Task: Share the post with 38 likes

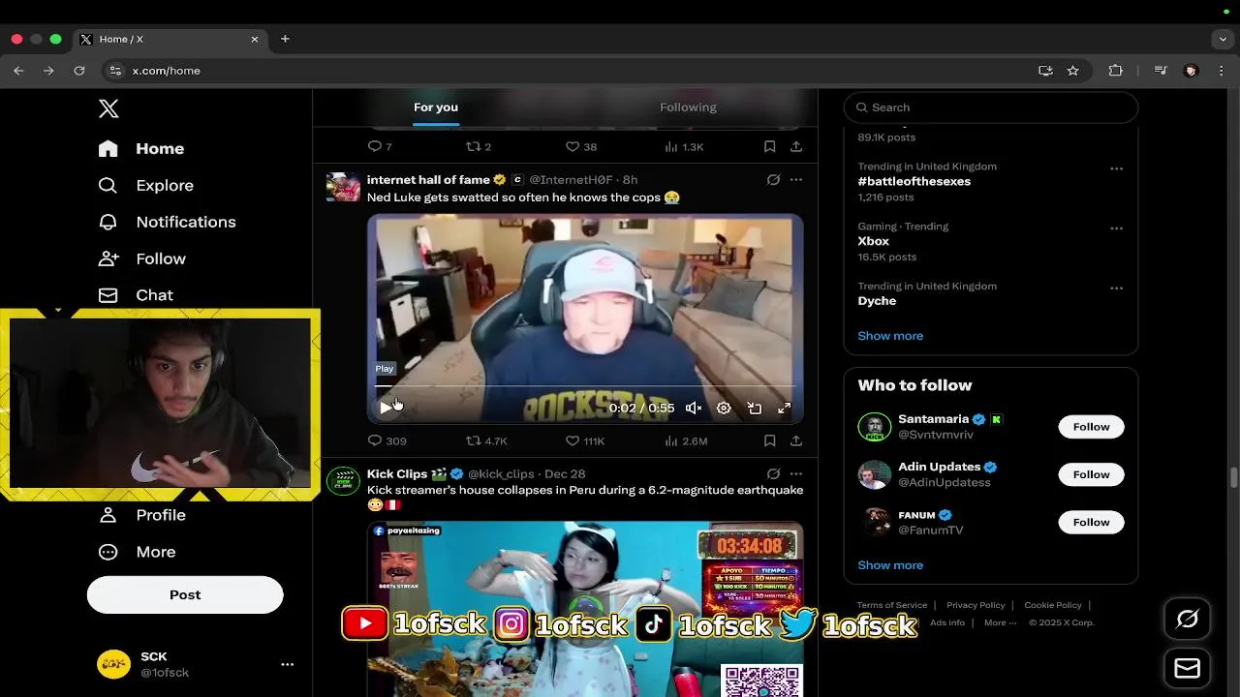Action: point(796,146)
